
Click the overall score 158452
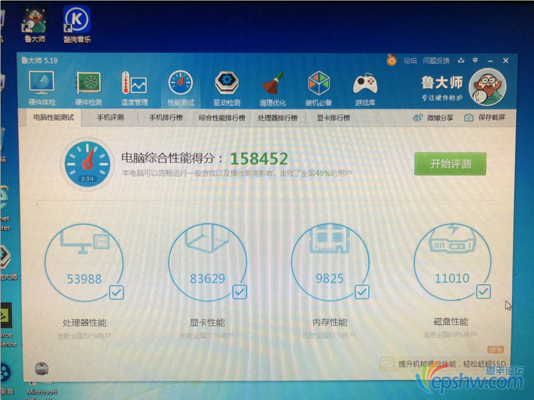click(259, 159)
